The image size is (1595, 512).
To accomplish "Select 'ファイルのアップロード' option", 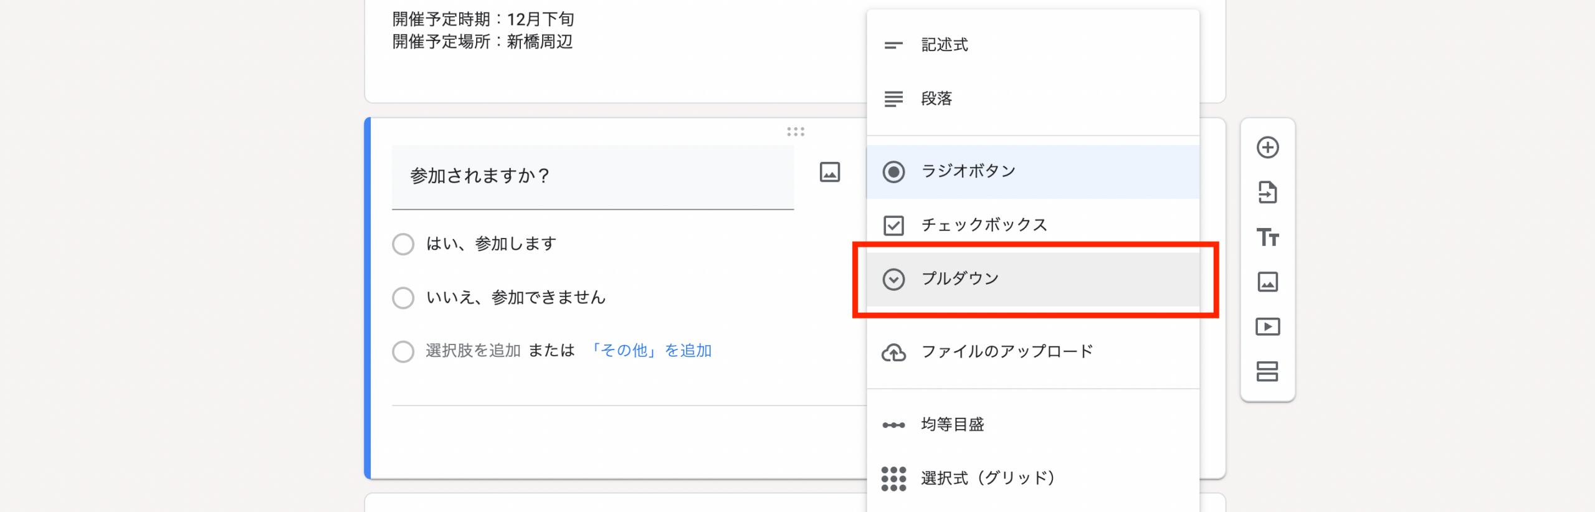I will (x=1007, y=352).
